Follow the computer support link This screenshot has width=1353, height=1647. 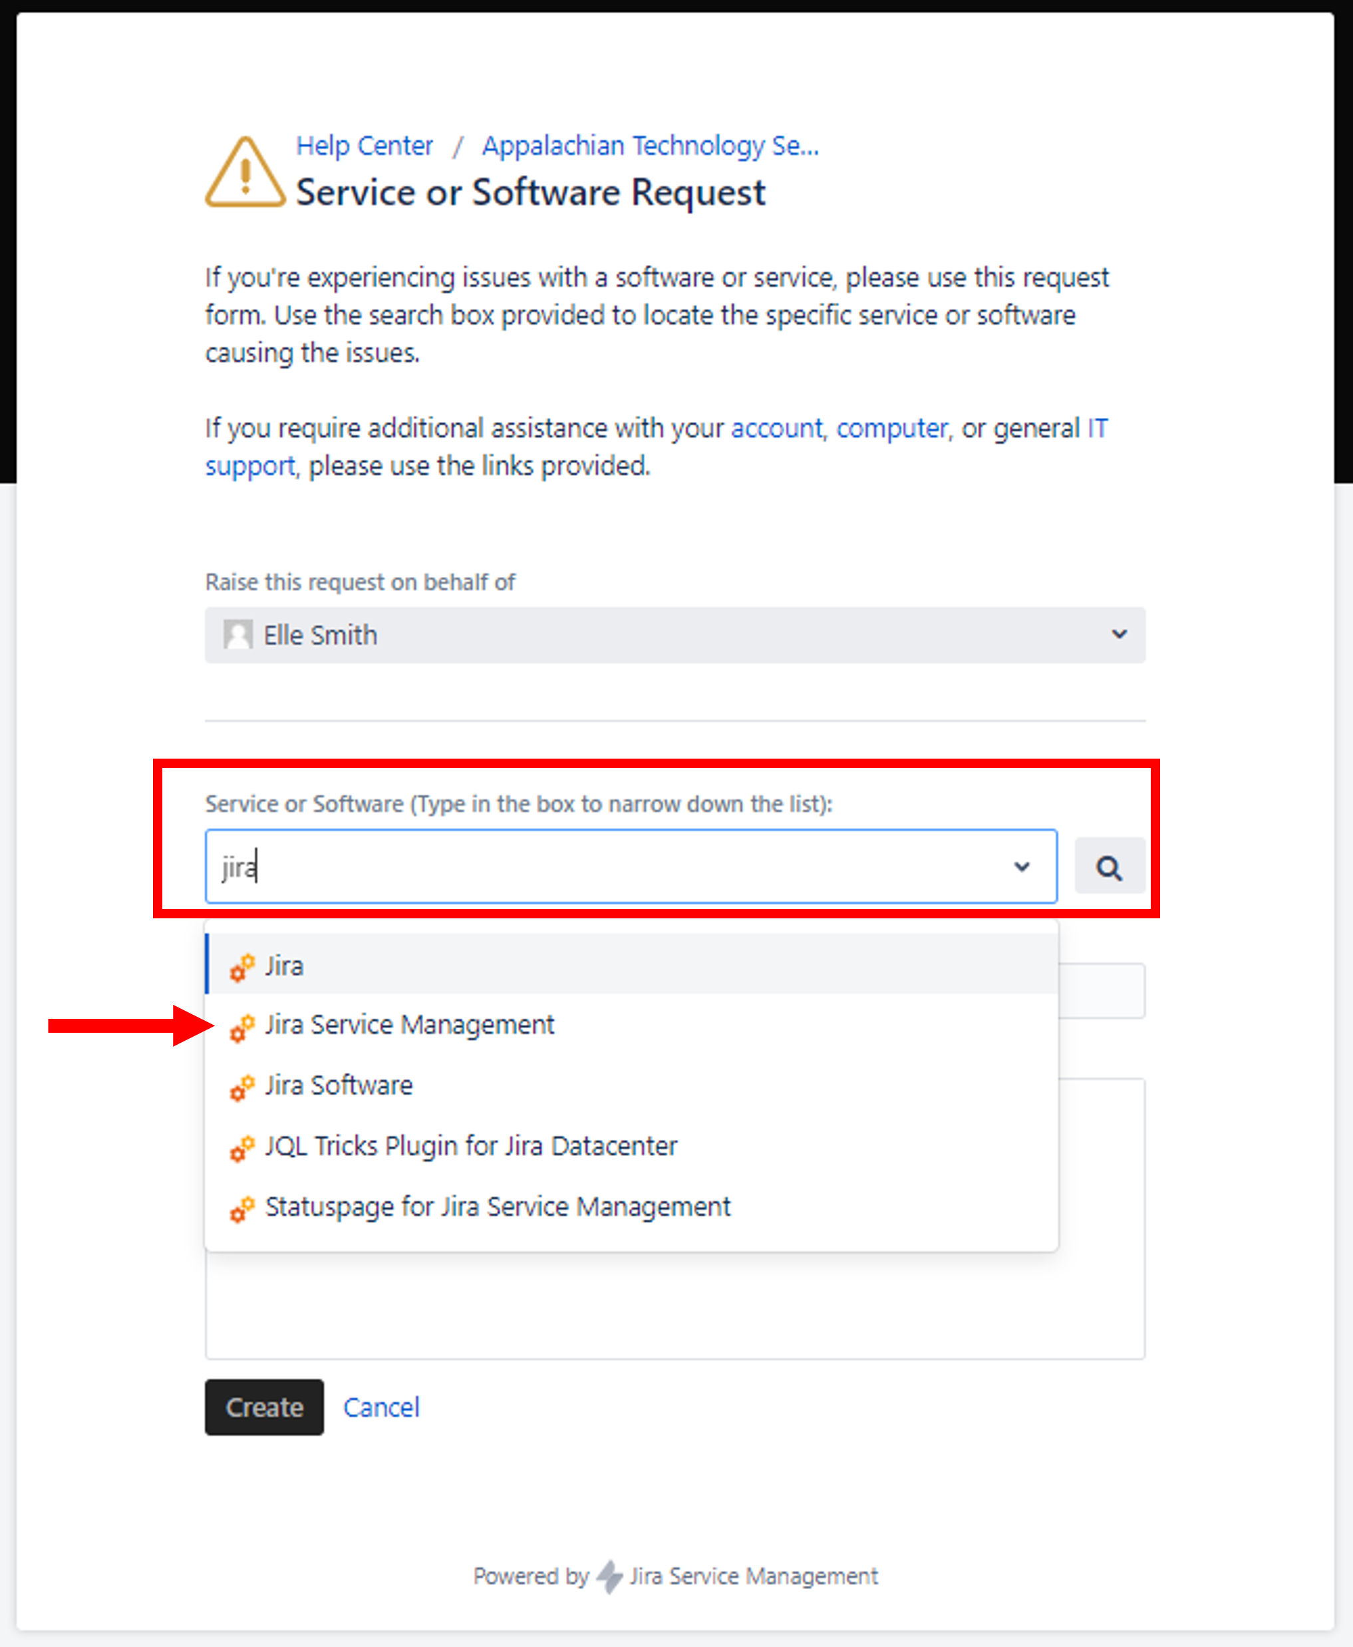click(891, 428)
